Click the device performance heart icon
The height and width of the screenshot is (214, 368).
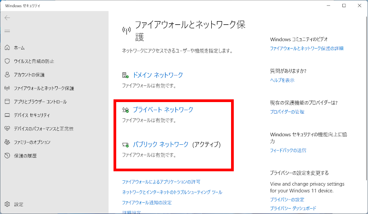7,128
